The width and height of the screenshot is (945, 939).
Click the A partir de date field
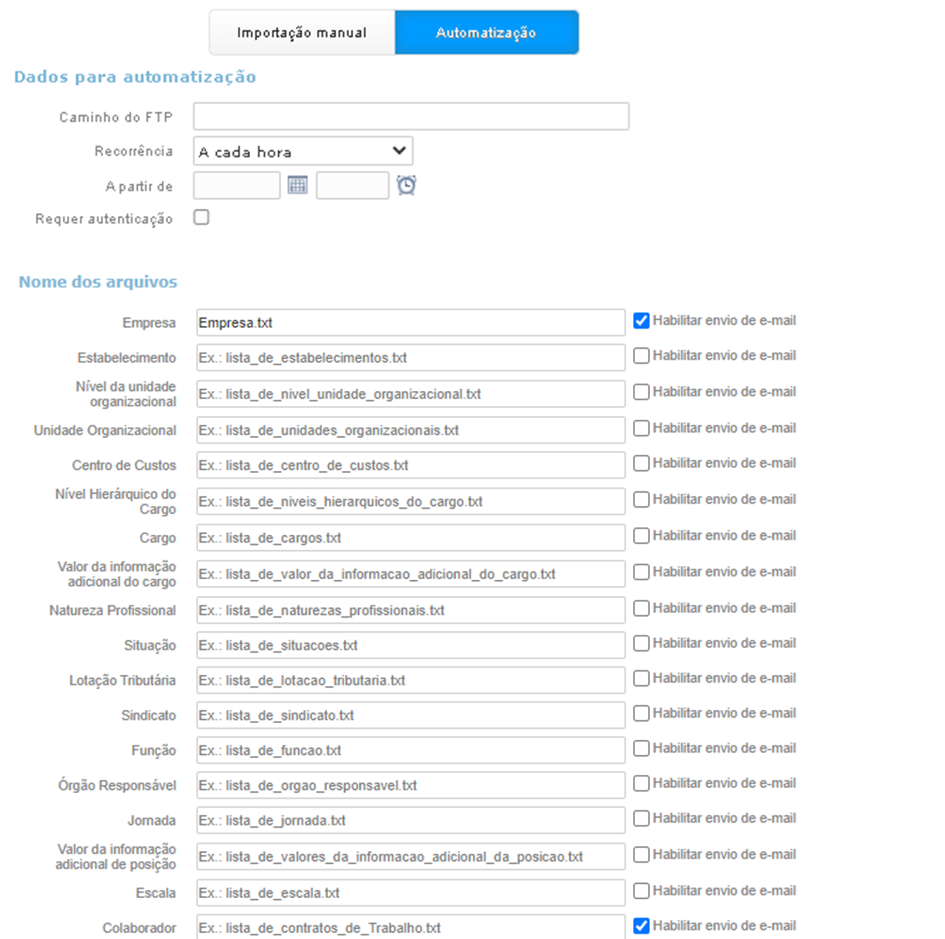click(x=236, y=186)
